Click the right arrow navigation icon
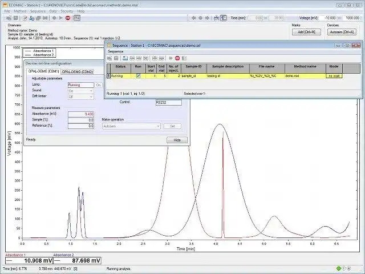Image resolution: width=365 pixels, height=274 pixels. [207, 18]
